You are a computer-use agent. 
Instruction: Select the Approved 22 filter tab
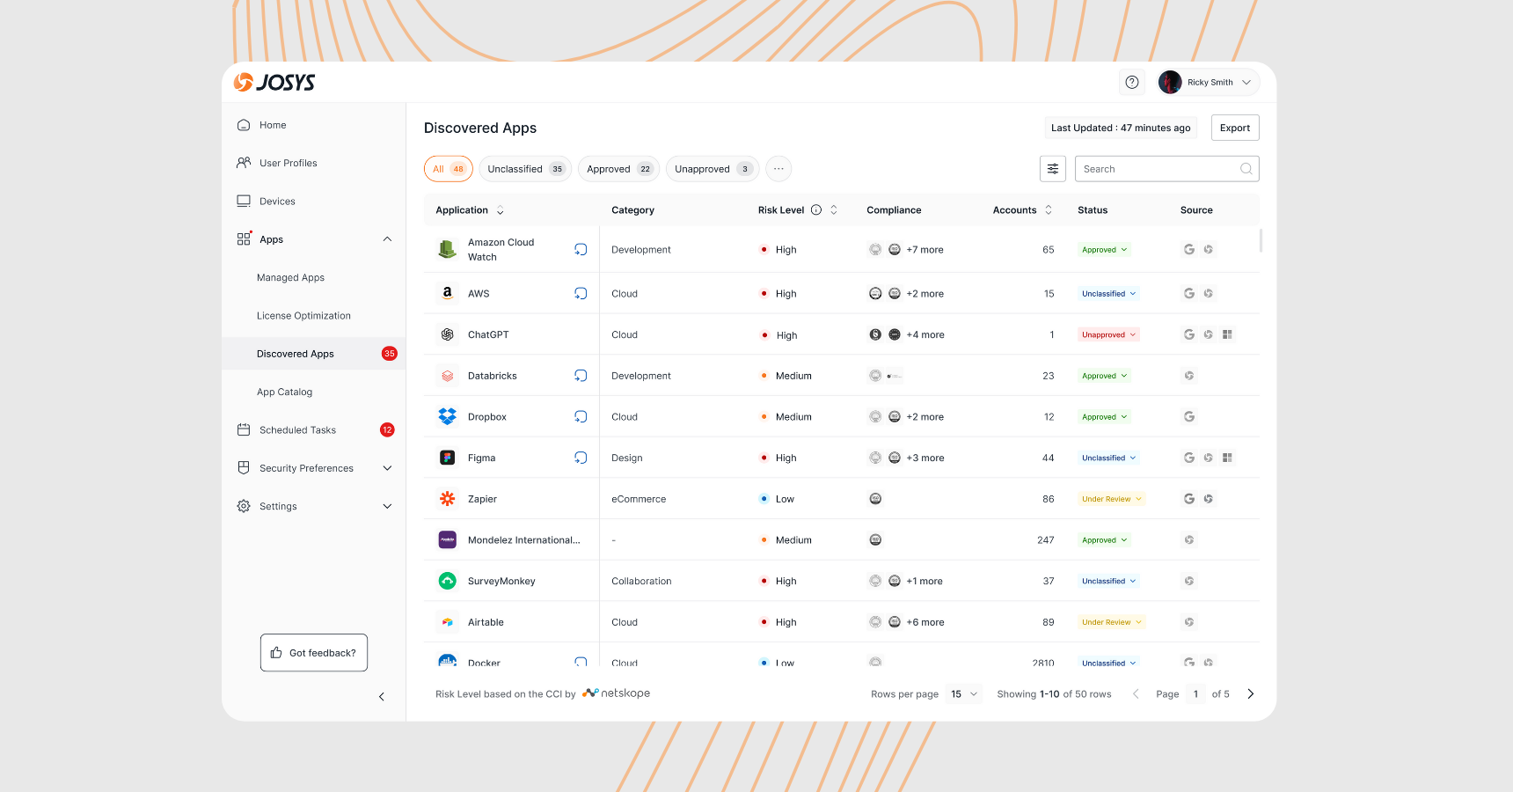pyautogui.click(x=619, y=169)
